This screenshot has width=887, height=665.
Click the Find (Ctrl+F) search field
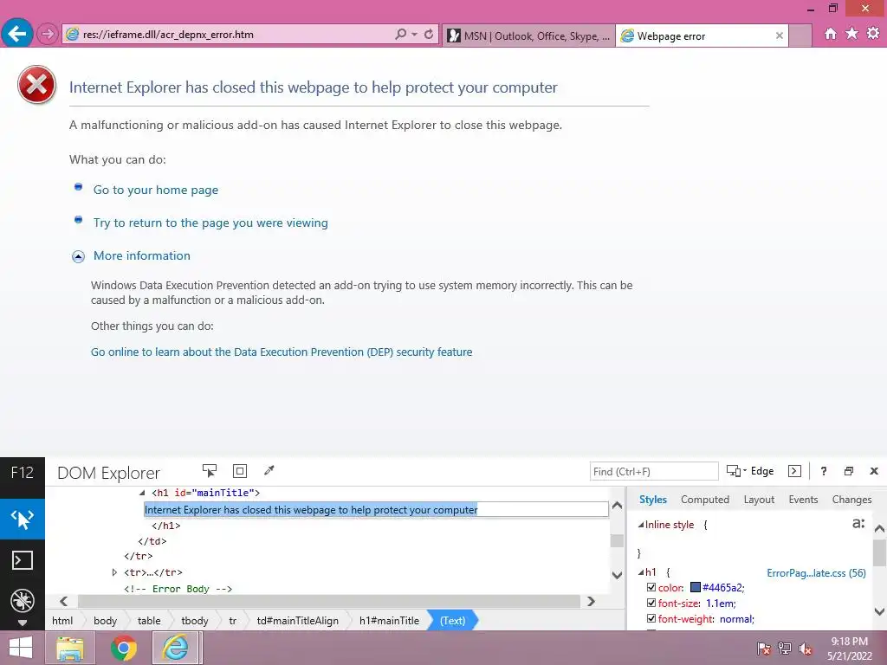pos(654,471)
